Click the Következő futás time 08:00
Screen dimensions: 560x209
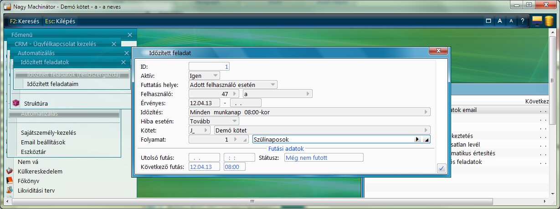235,167
